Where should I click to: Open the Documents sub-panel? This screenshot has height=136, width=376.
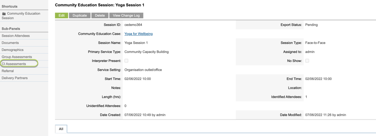click(10, 43)
